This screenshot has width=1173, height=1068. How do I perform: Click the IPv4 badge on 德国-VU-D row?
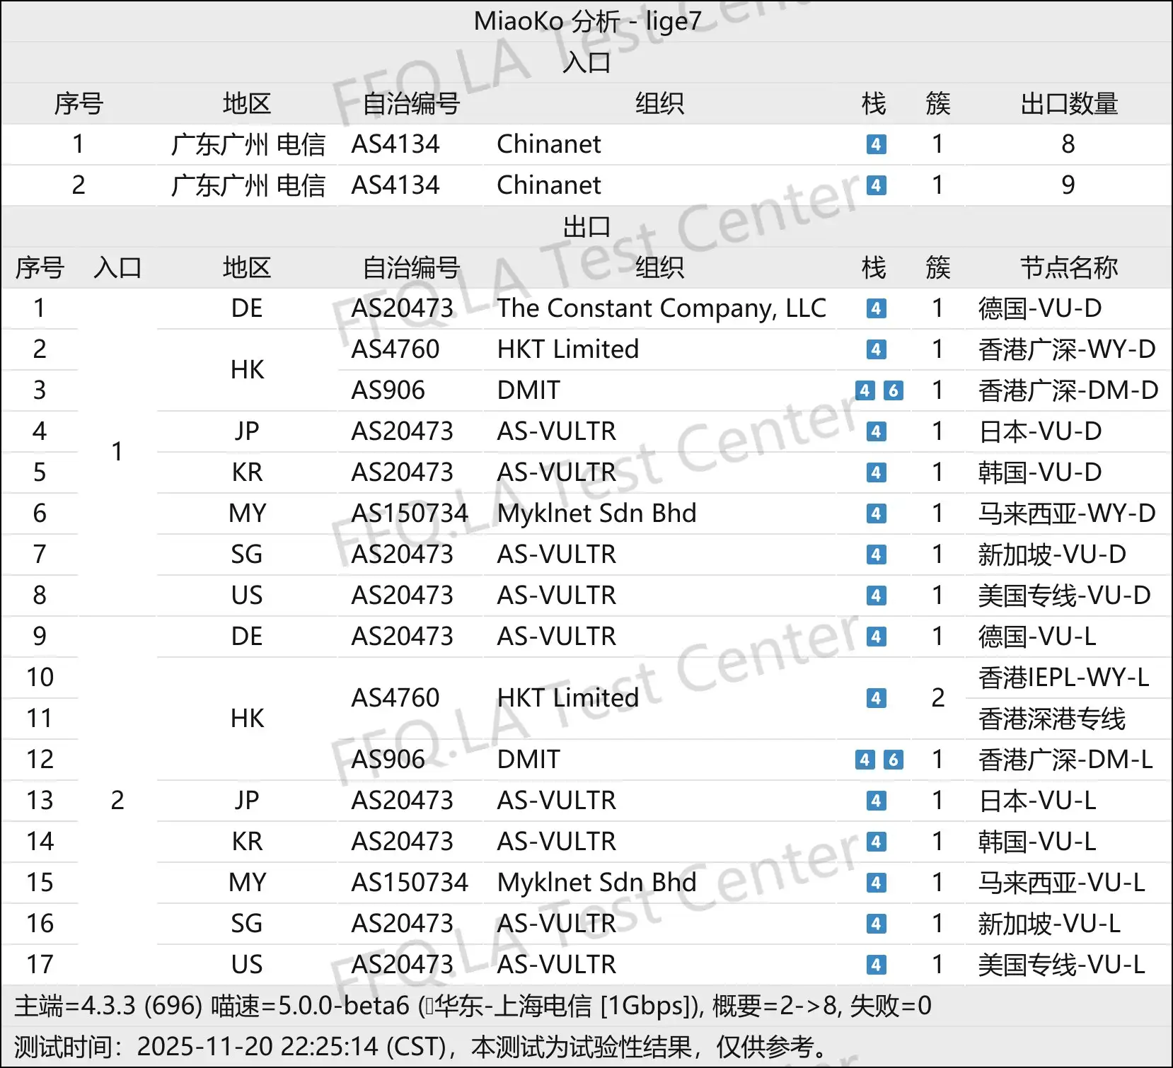click(875, 308)
